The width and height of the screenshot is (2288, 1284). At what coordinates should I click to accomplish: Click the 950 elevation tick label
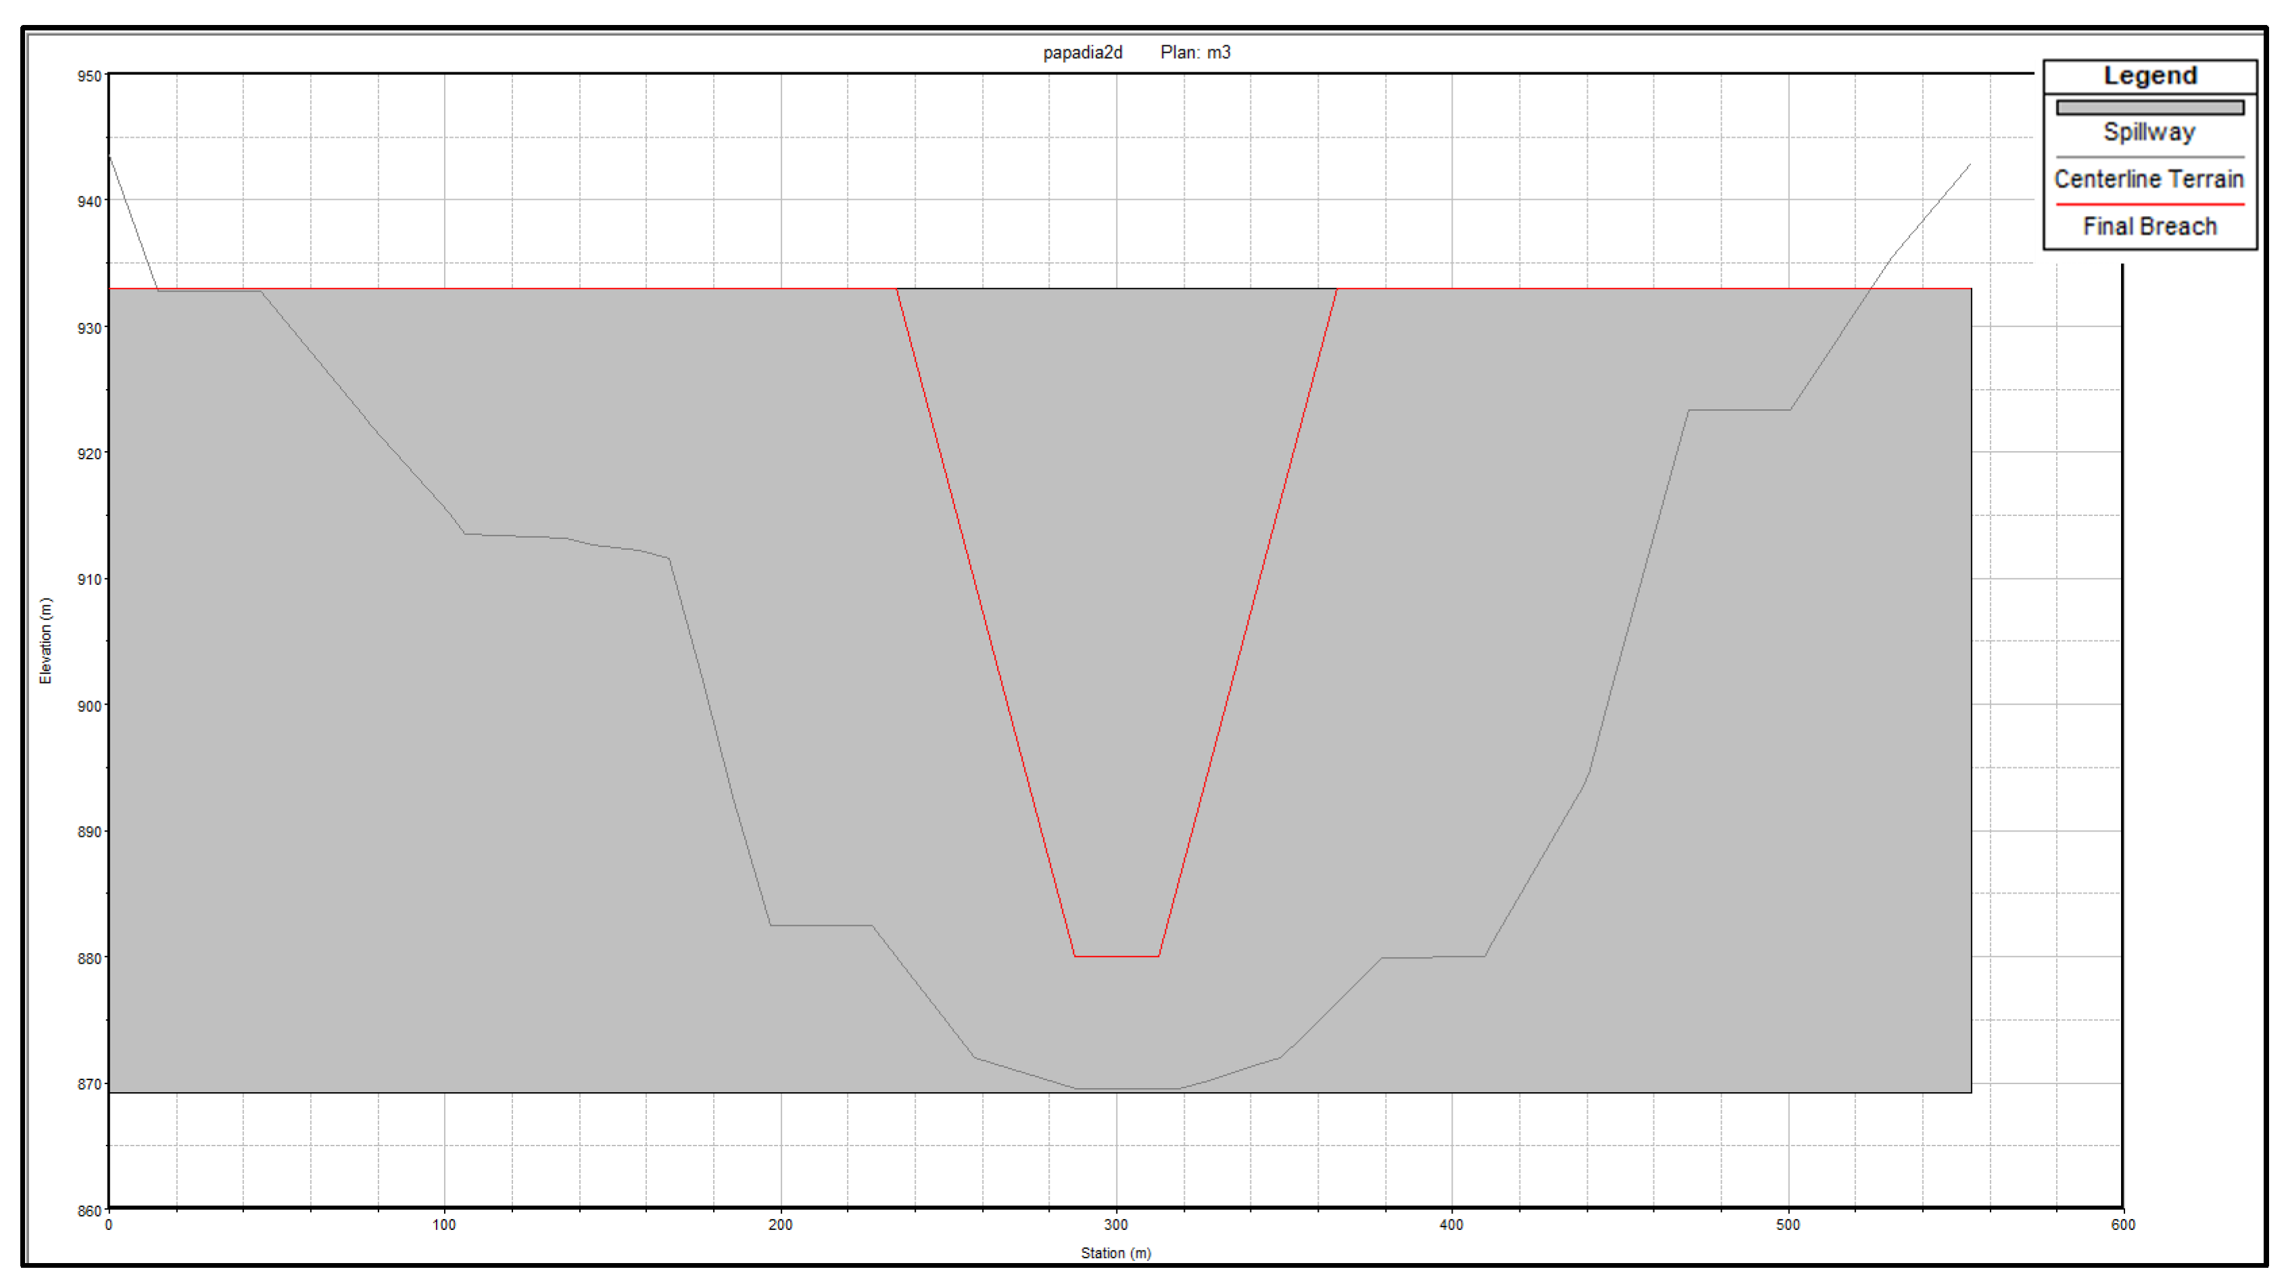[89, 76]
